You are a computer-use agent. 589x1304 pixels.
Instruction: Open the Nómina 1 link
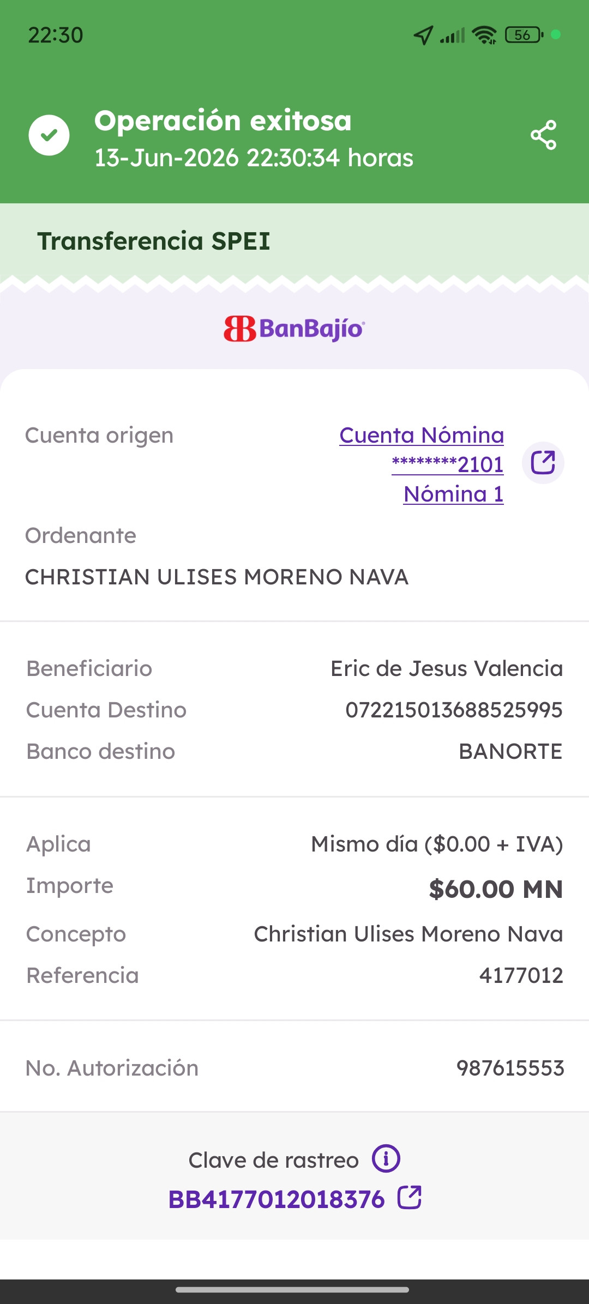click(454, 494)
